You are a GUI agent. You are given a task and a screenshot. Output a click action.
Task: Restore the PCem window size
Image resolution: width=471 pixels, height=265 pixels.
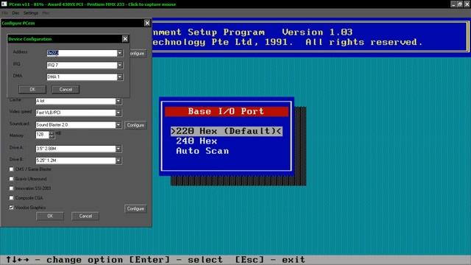[x=460, y=4]
